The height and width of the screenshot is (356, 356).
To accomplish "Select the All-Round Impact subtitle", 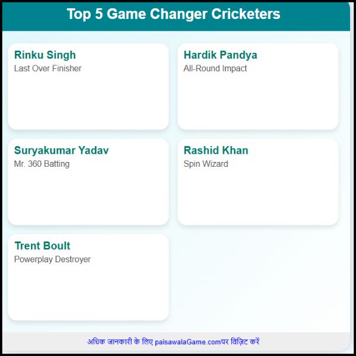I will coord(215,68).
